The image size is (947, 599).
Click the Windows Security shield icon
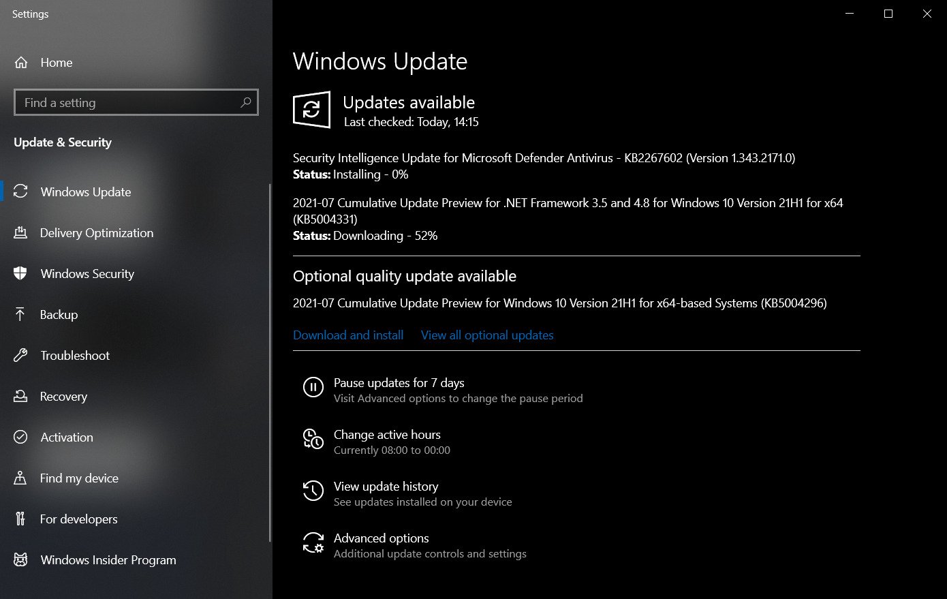coord(20,274)
